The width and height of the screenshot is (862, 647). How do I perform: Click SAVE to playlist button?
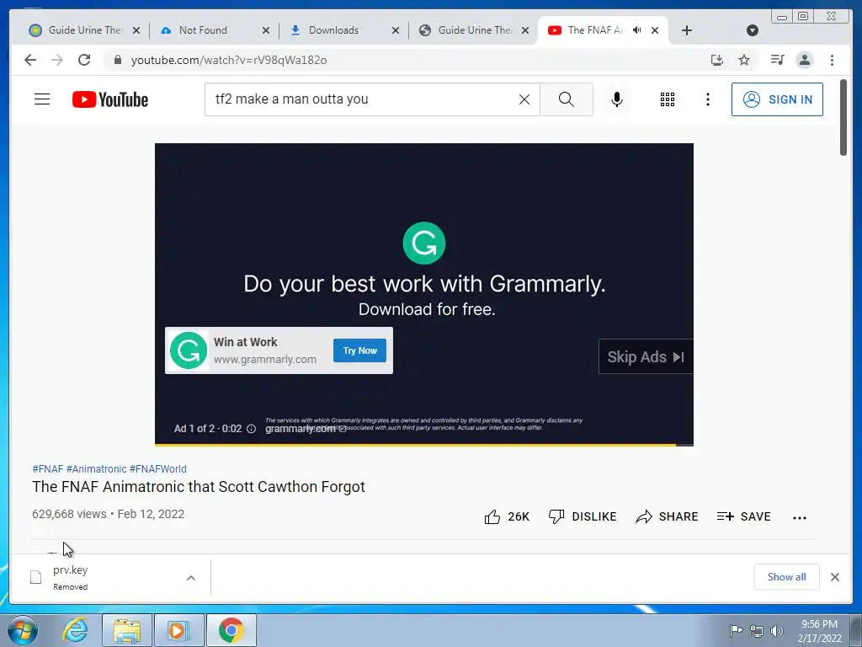tap(744, 516)
